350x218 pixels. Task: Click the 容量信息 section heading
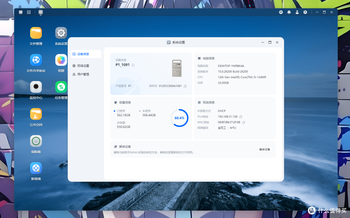click(125, 103)
